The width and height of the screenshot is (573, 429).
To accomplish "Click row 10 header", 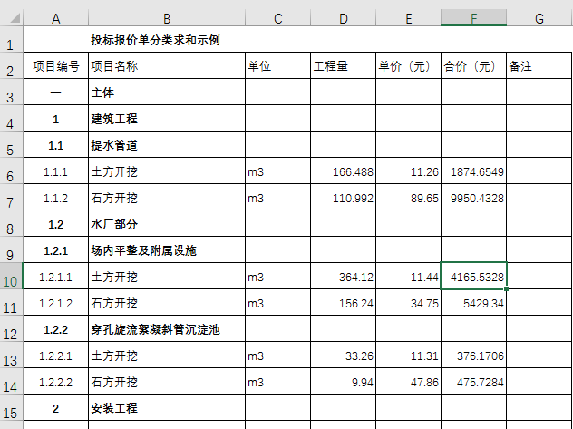I will pos(11,277).
